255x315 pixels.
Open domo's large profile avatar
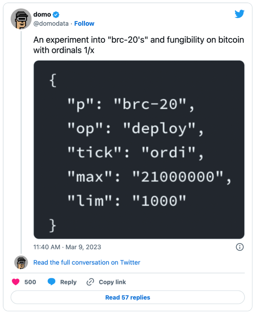21,19
